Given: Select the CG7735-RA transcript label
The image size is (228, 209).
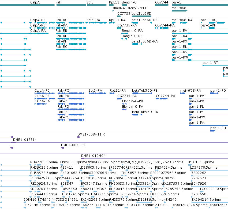Looking at the screenshot, I should click(127, 25).
